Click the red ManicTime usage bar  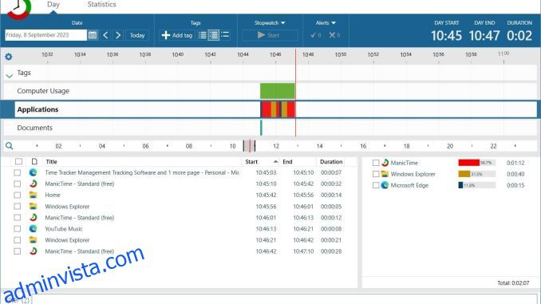pos(469,163)
